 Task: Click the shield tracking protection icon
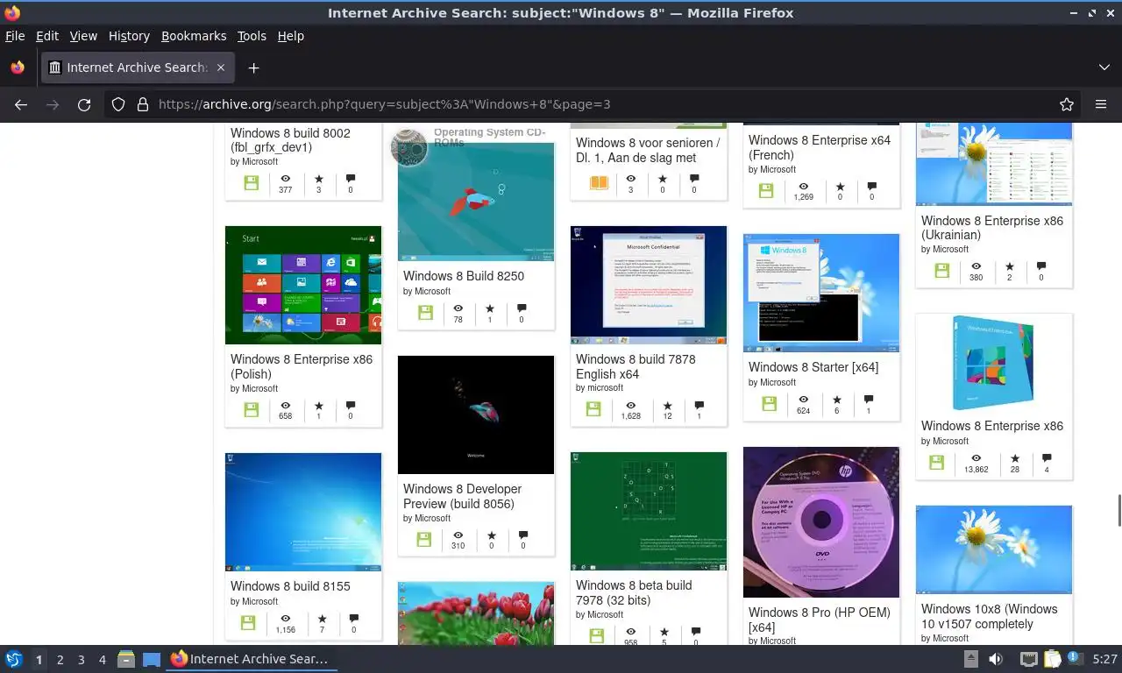click(x=118, y=104)
